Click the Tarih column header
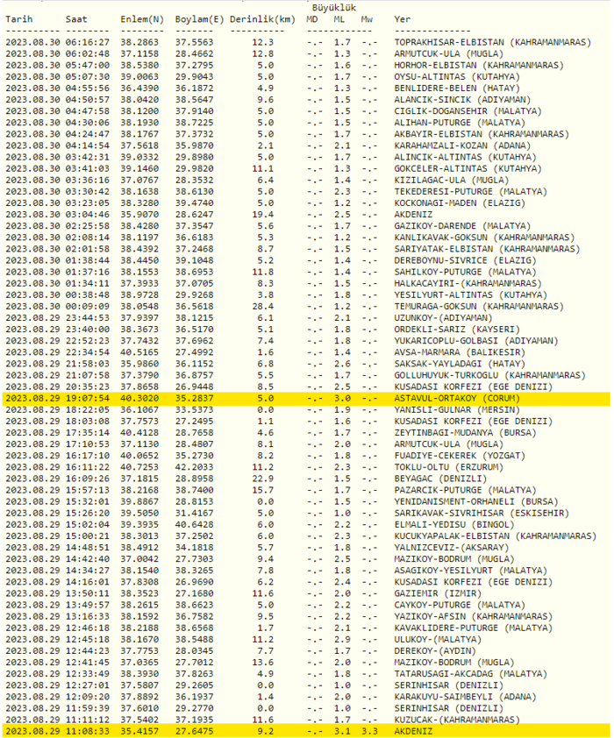The image size is (614, 738). pyautogui.click(x=18, y=18)
